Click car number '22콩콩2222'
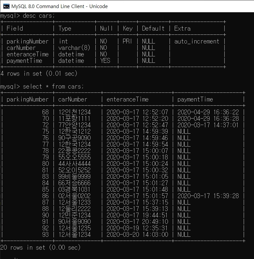 pyautogui.click(x=74, y=151)
